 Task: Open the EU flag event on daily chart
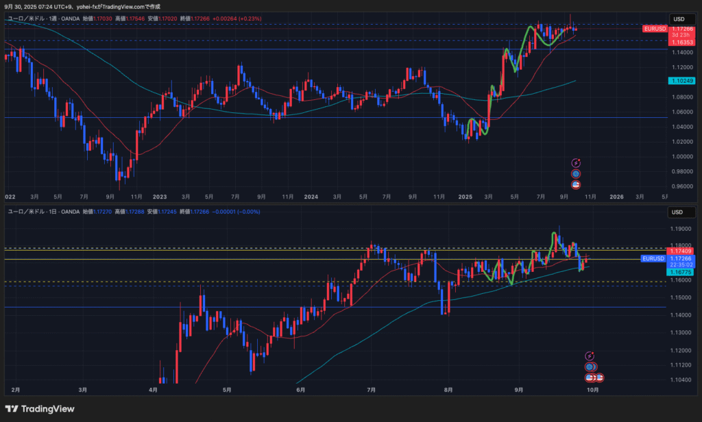pos(589,367)
